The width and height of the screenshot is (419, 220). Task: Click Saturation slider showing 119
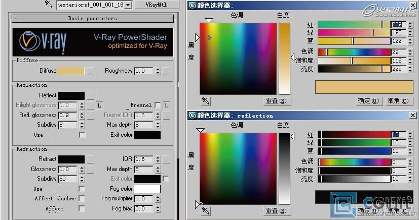click(354, 61)
